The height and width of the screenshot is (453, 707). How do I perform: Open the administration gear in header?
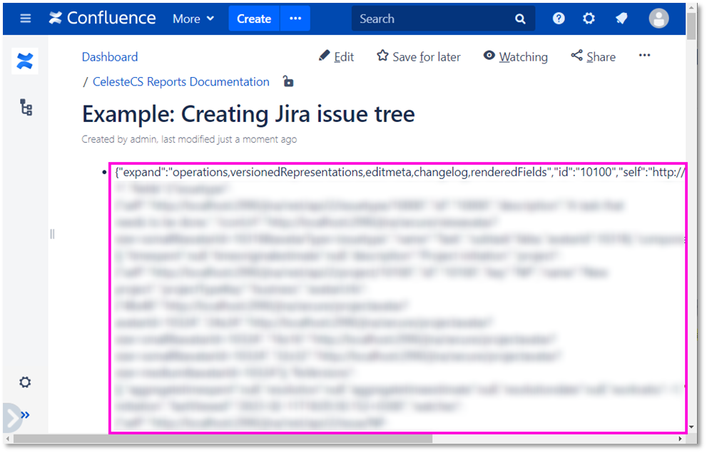click(589, 19)
